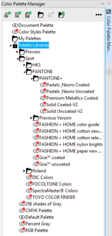Toggle eye icon for Document Palette
The width and height of the screenshot is (112, 236).
click(x=15, y=25)
